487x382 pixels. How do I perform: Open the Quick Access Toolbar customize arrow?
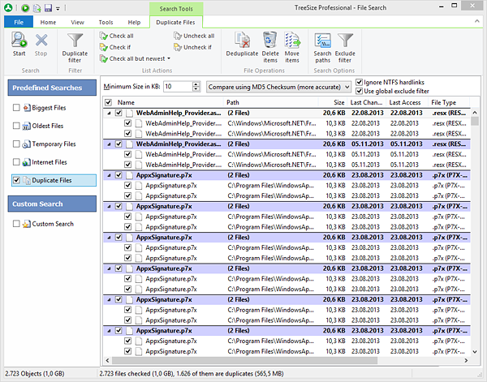tap(58, 9)
